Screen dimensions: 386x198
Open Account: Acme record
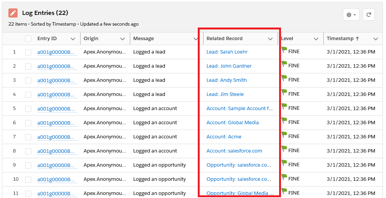224,136
